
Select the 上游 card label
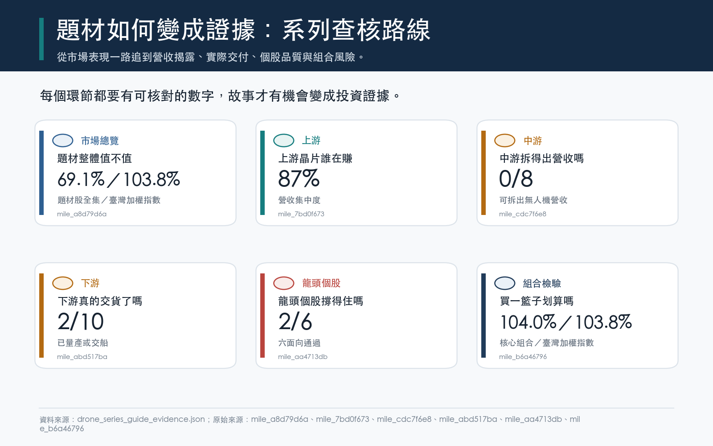[311, 140]
